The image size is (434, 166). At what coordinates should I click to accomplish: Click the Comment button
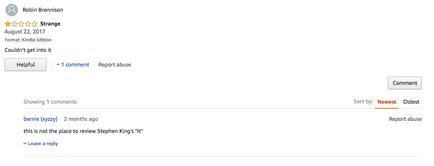tap(405, 83)
